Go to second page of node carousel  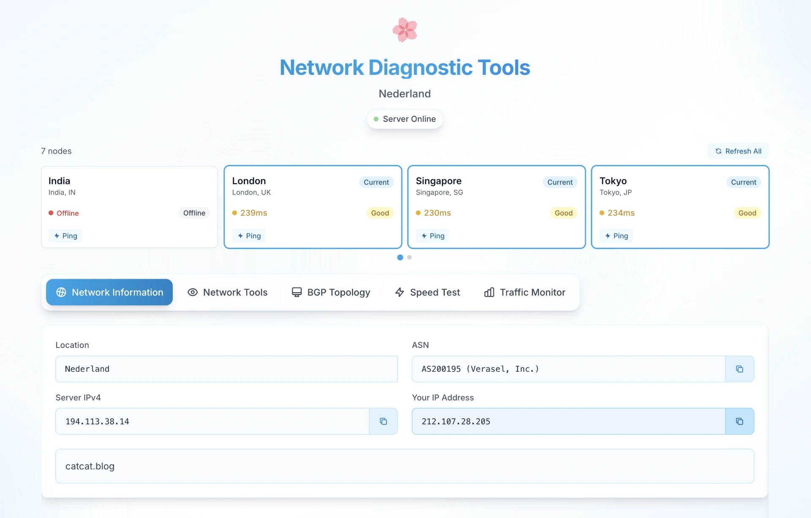click(409, 257)
